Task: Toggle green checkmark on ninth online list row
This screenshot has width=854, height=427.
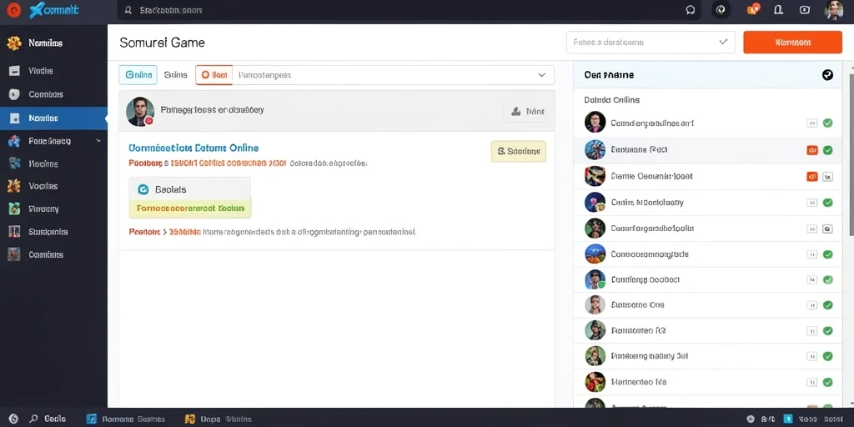Action: point(828,330)
